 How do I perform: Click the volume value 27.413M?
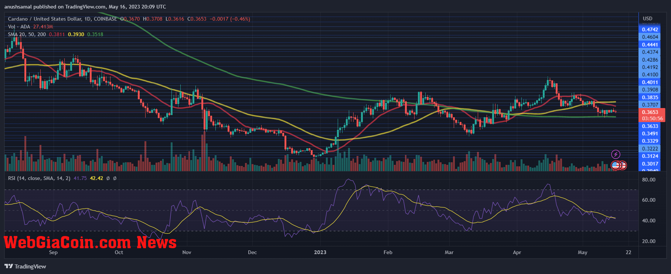click(43, 27)
